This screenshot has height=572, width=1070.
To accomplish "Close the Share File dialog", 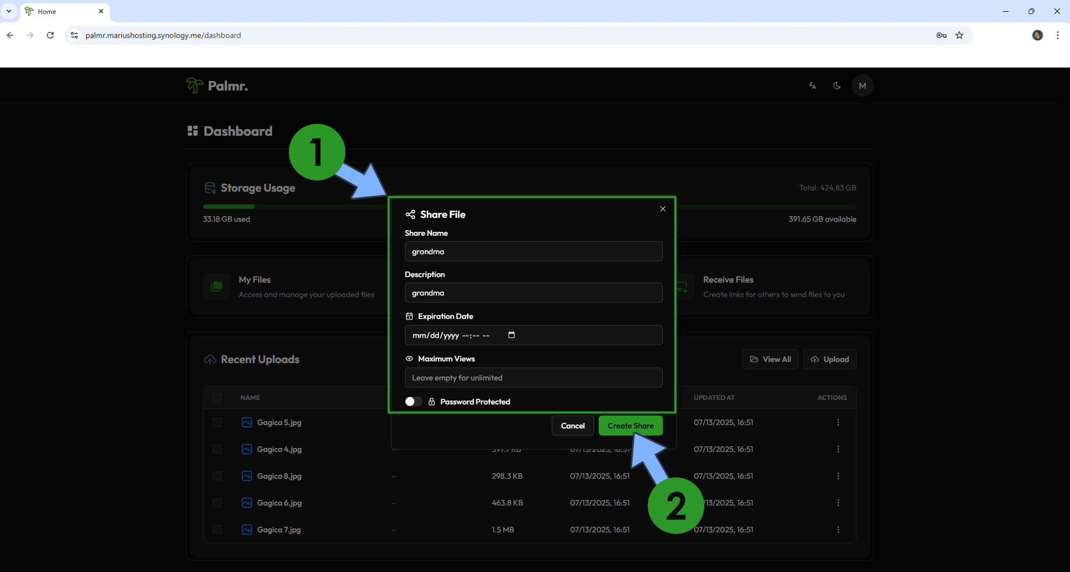I will [663, 209].
